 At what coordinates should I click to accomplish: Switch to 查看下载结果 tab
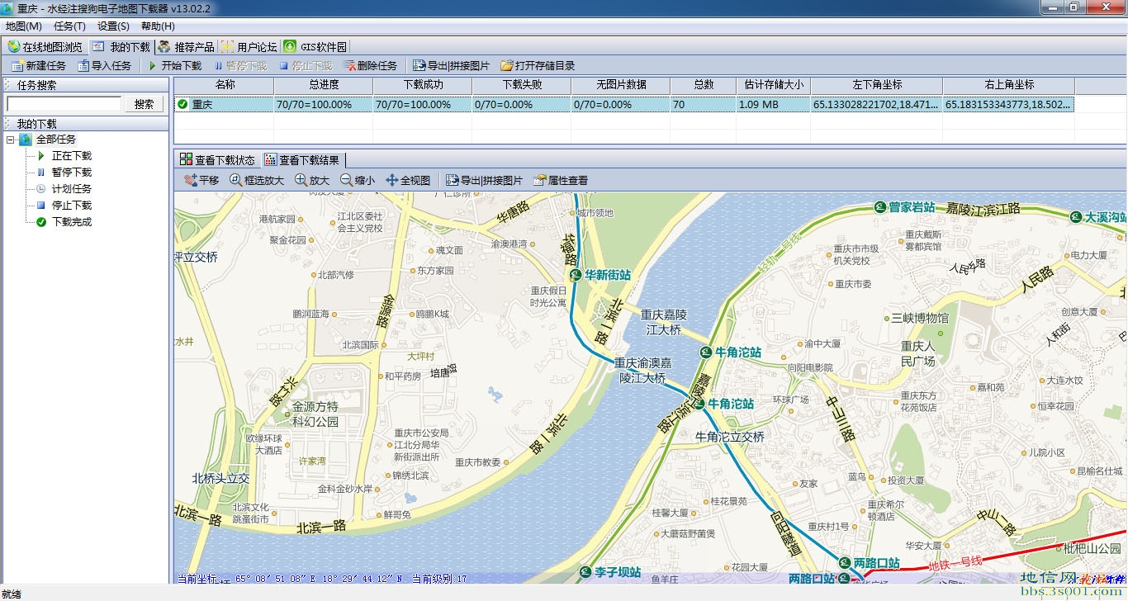click(302, 160)
